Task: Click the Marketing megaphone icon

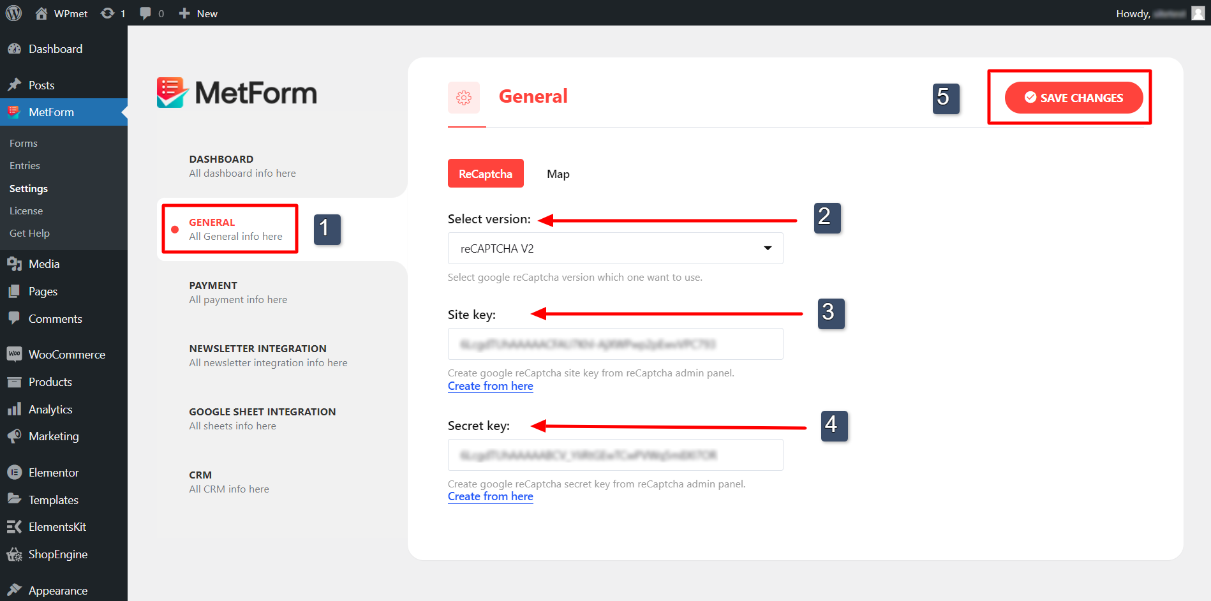Action: pos(14,436)
